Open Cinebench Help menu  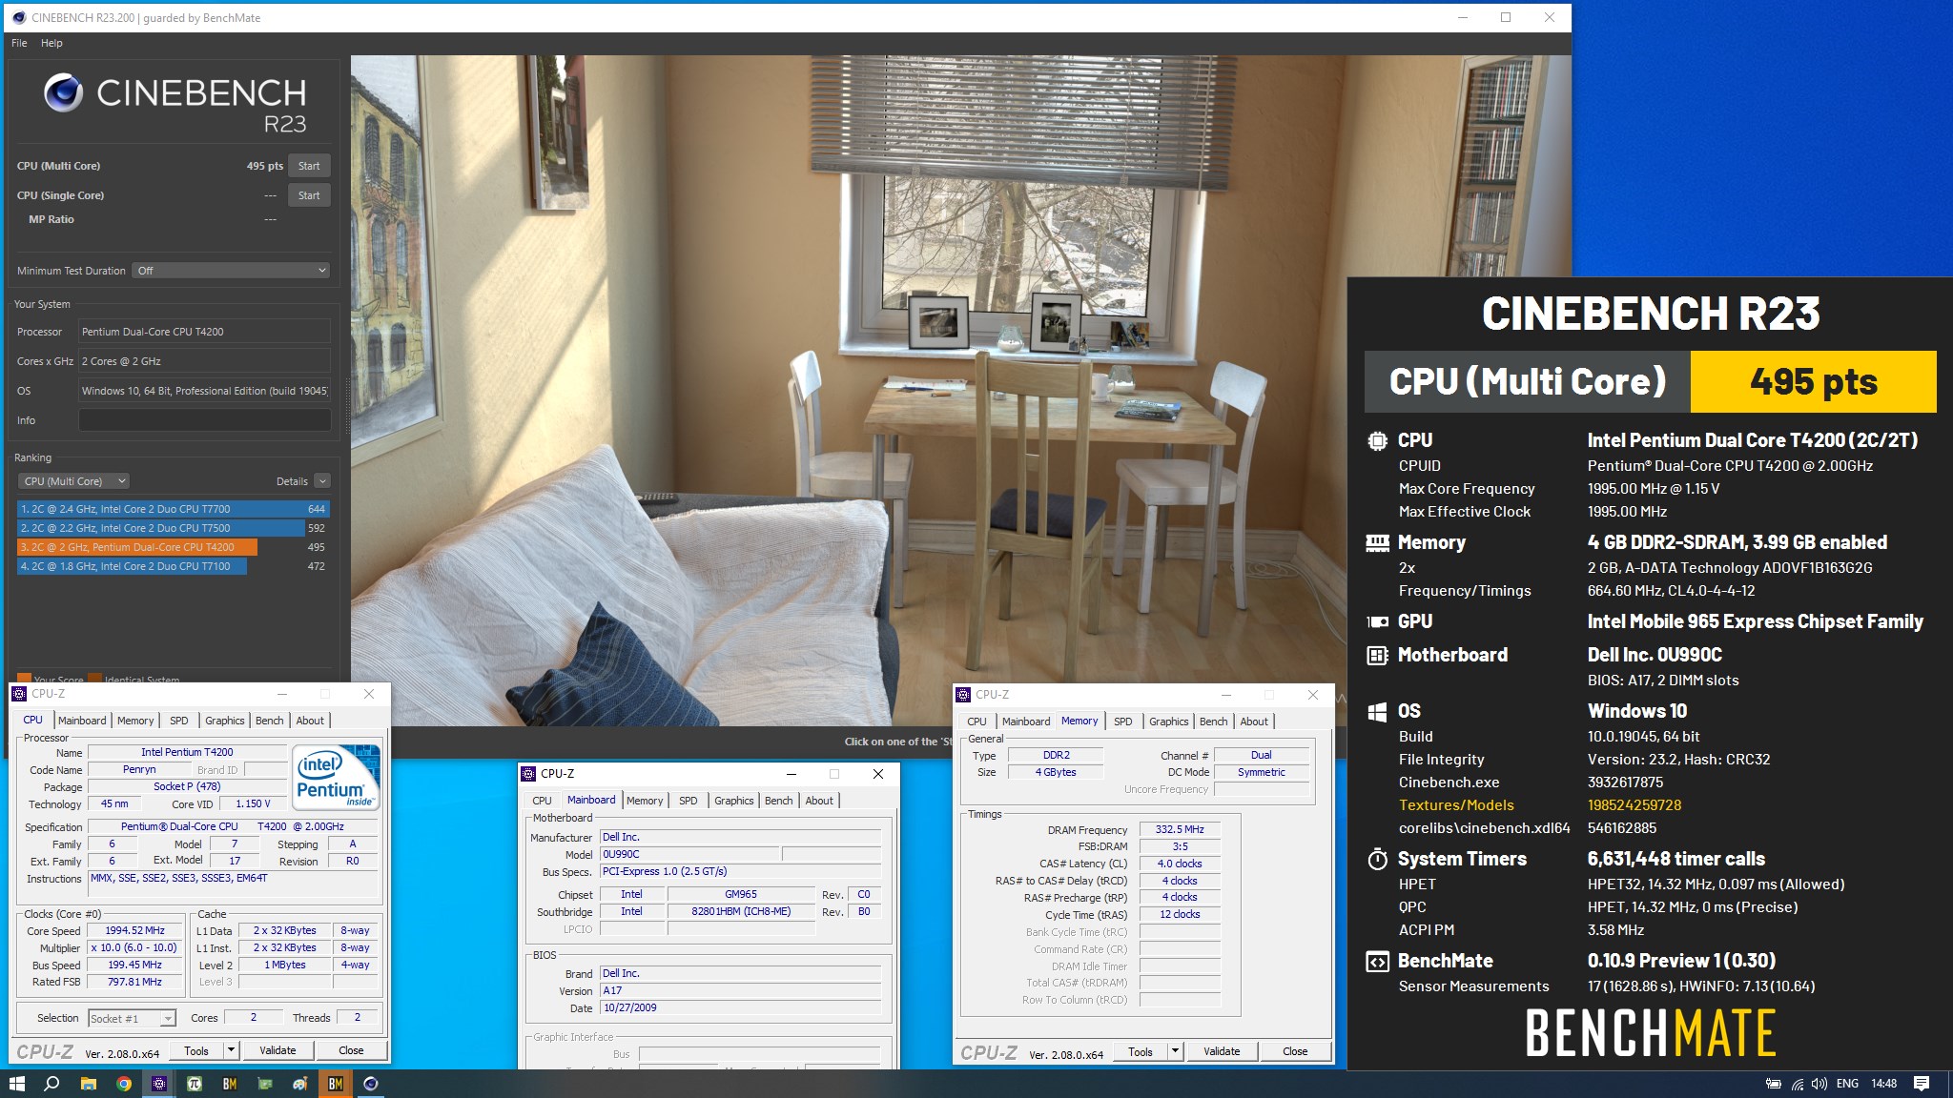(51, 43)
